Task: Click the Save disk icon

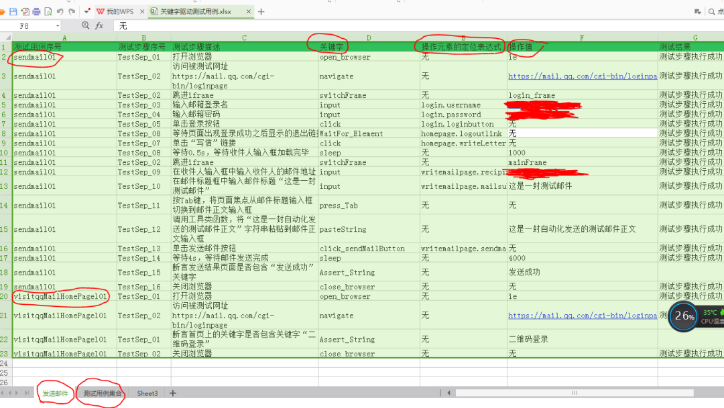Action: coord(13,11)
